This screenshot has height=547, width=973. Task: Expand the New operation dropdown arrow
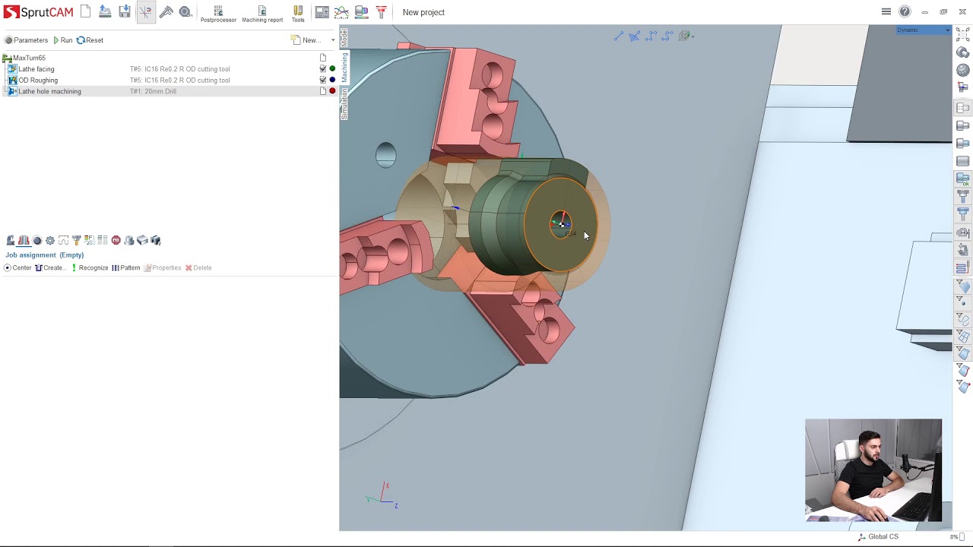pos(333,40)
